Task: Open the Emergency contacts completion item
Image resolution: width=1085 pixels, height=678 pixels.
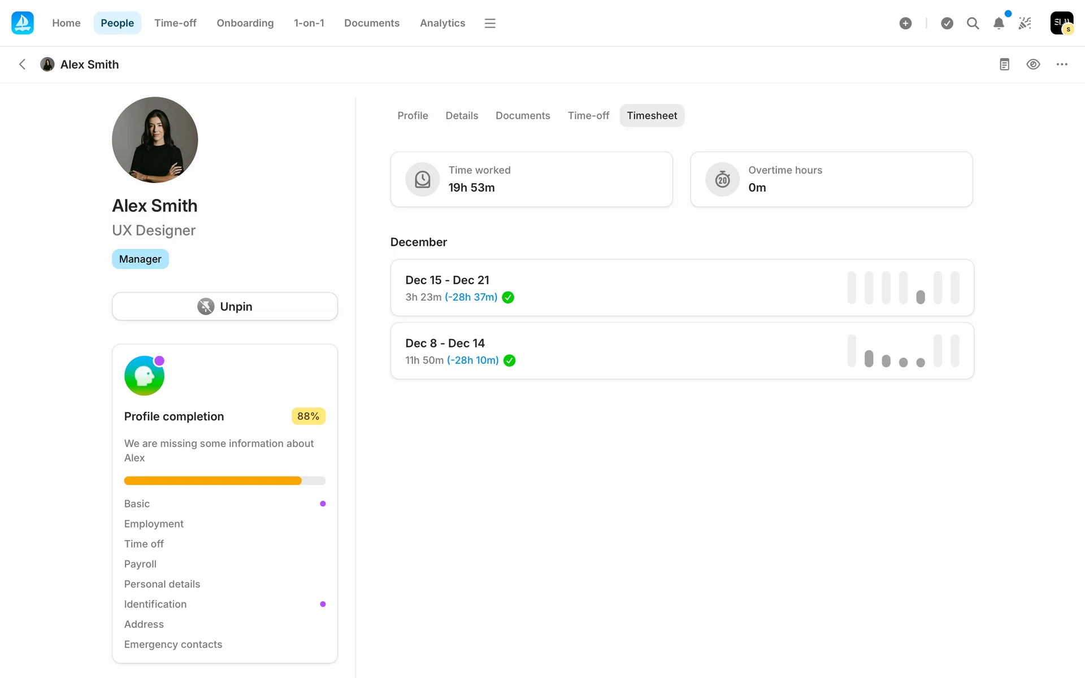Action: pyautogui.click(x=173, y=644)
